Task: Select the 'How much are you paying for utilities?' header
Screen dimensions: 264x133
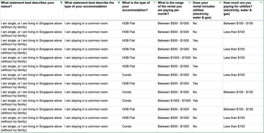Action: coord(243,10)
